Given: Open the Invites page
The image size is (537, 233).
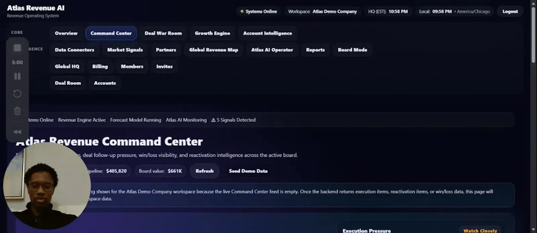Looking at the screenshot, I should (164, 66).
